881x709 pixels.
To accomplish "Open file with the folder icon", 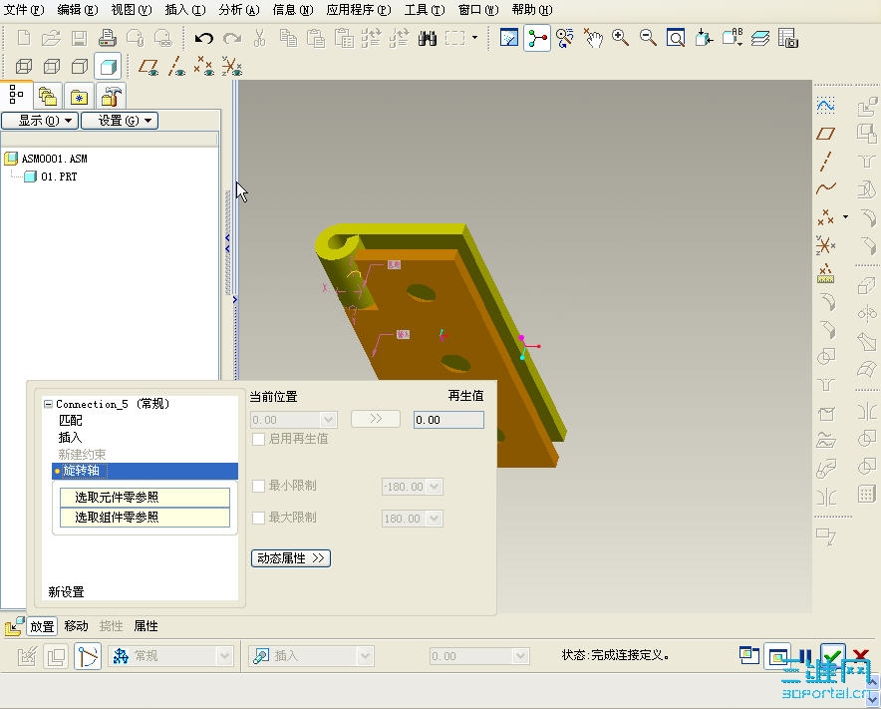I will 51,38.
